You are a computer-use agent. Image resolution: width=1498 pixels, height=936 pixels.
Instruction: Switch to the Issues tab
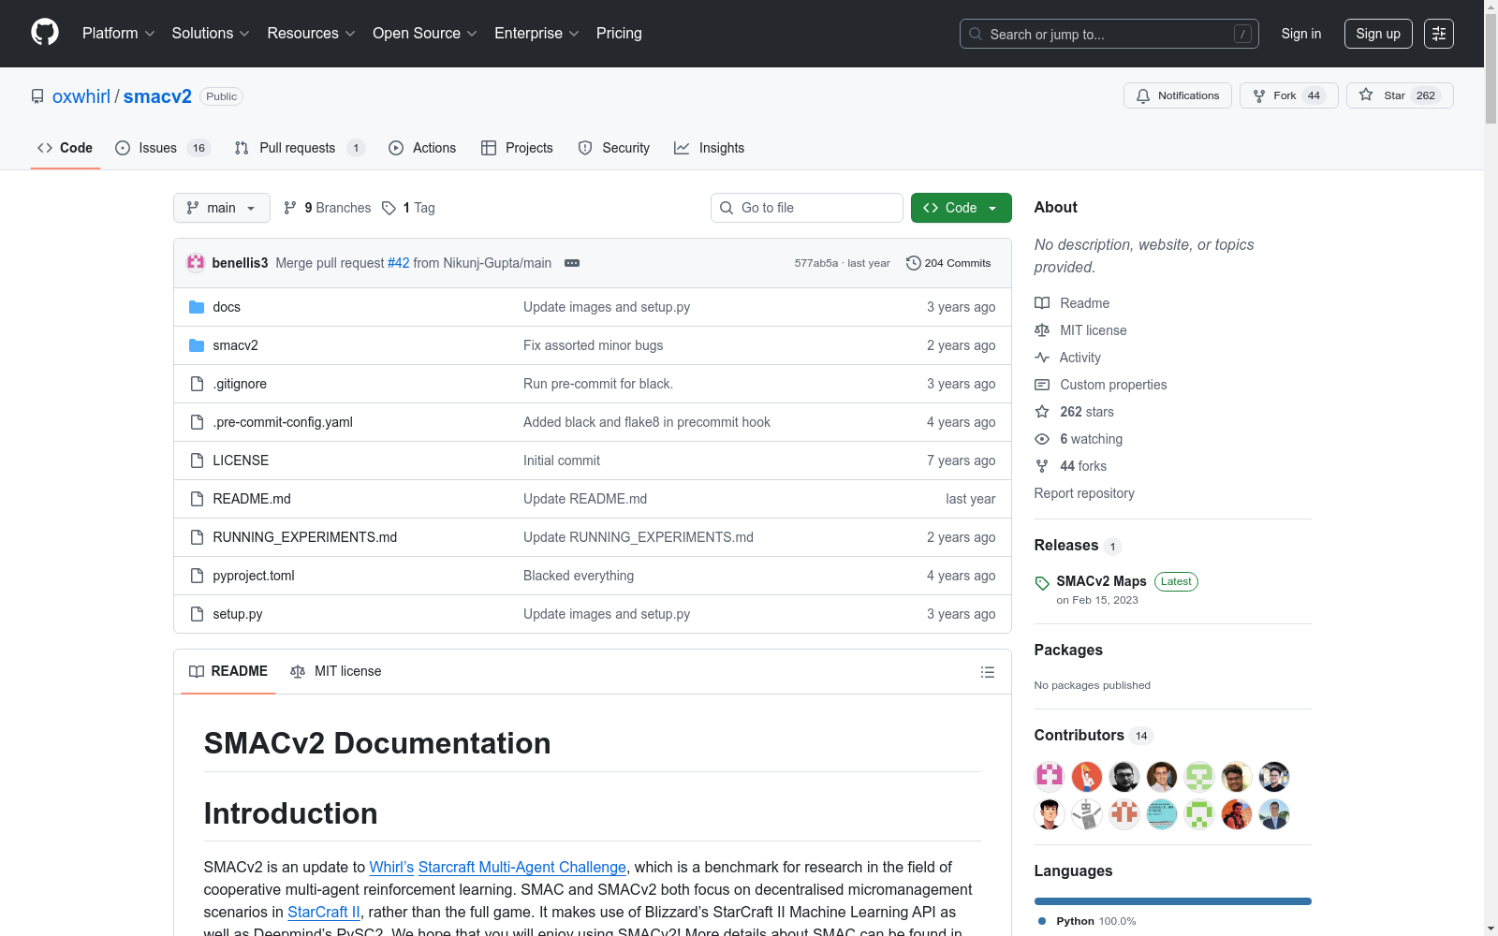click(163, 148)
